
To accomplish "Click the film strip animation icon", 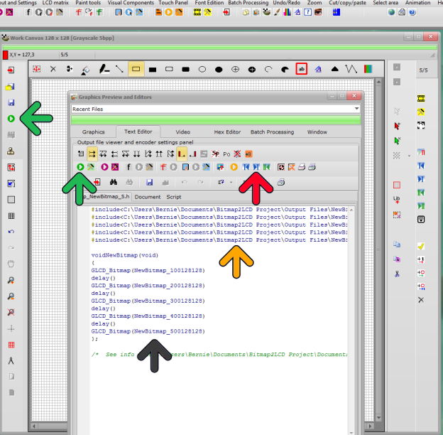I will [421, 99].
